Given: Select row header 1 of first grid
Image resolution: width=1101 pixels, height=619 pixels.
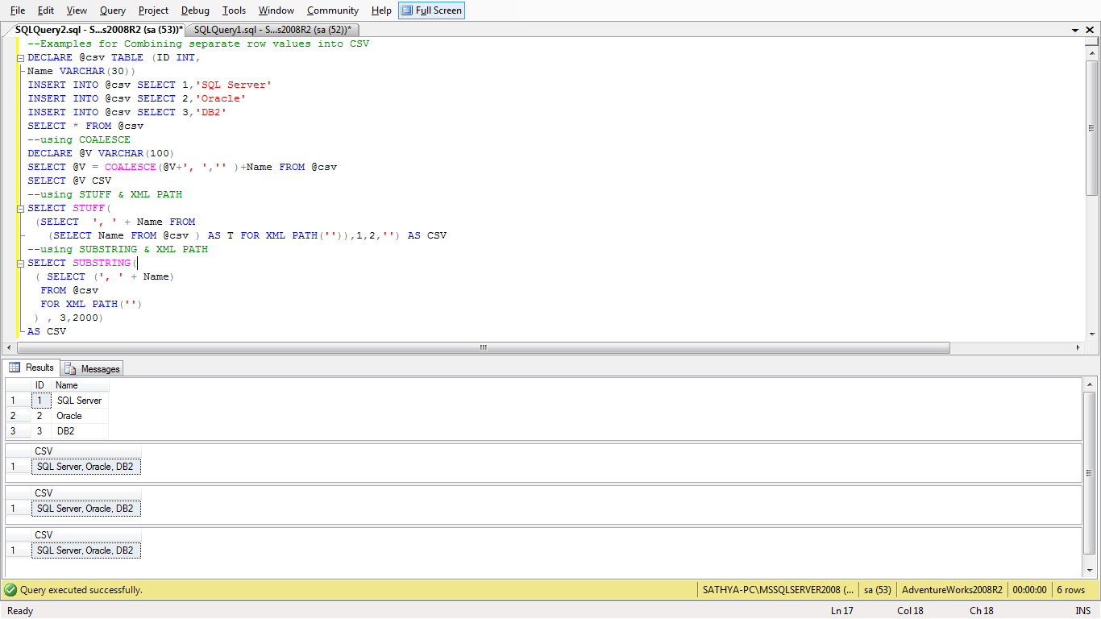Looking at the screenshot, I should point(18,400).
